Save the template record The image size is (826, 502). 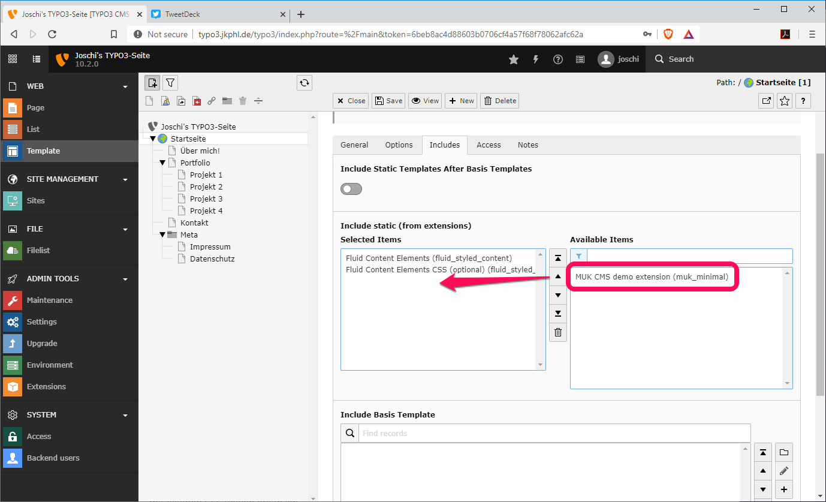click(x=388, y=100)
